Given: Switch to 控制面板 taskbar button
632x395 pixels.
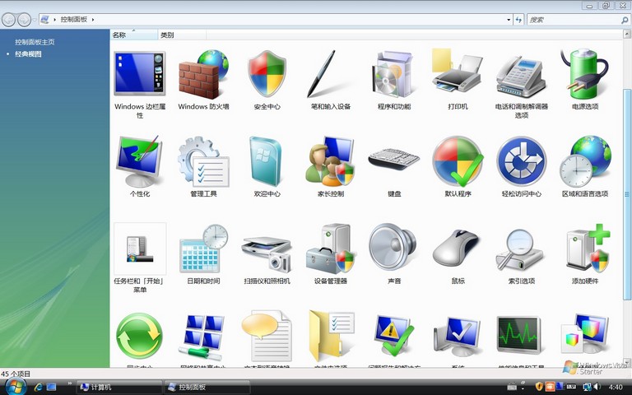Looking at the screenshot, I should pyautogui.click(x=207, y=387).
